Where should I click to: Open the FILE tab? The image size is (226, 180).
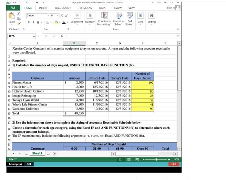click(13, 8)
